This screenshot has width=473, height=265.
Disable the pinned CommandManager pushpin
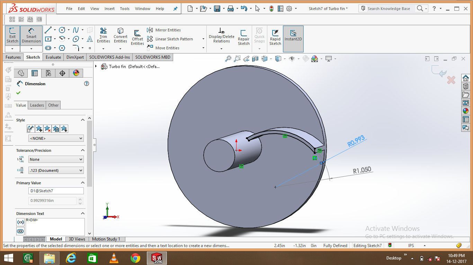click(x=175, y=9)
